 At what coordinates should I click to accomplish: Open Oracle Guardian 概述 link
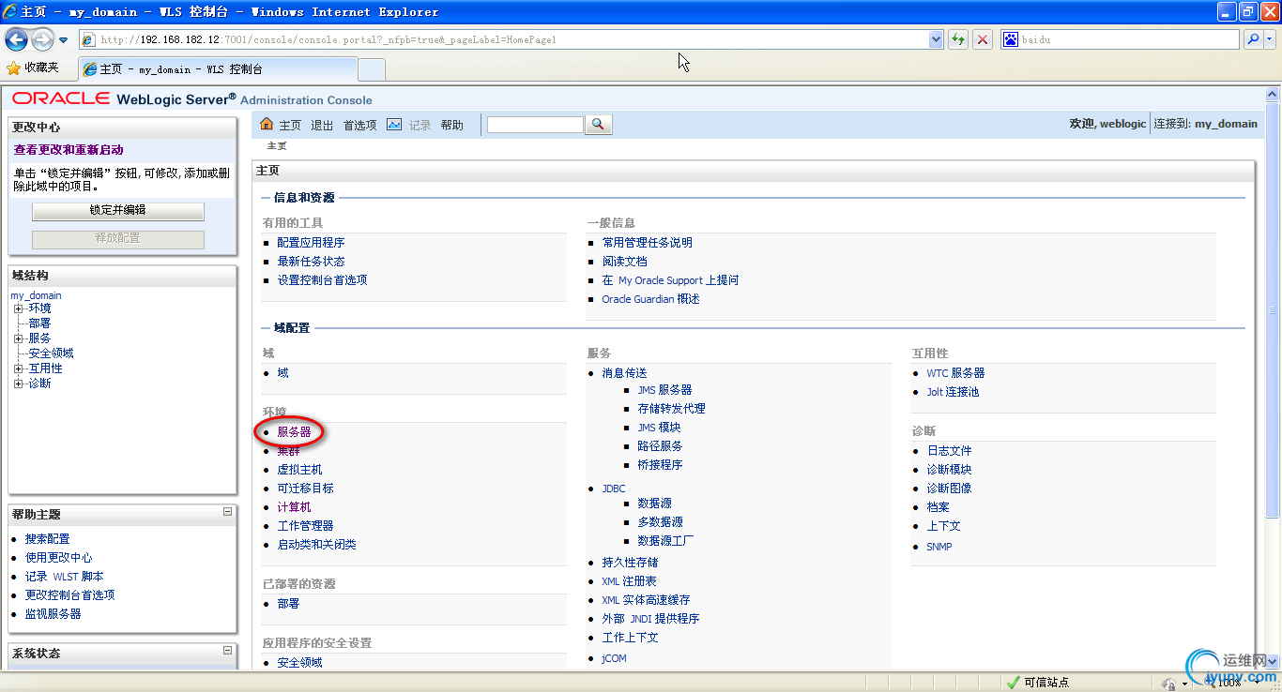click(650, 299)
